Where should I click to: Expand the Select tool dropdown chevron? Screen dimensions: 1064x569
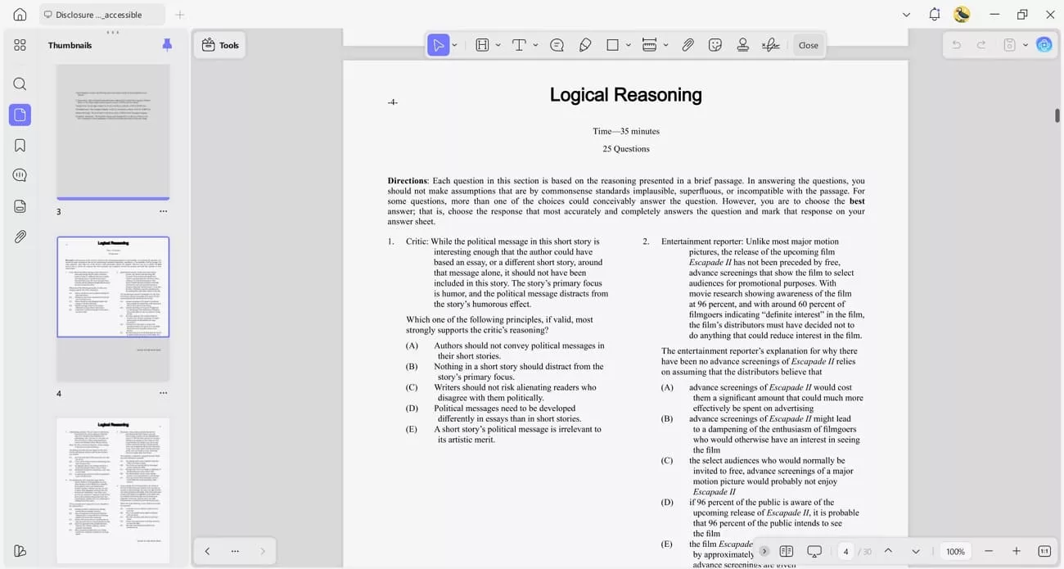point(454,45)
